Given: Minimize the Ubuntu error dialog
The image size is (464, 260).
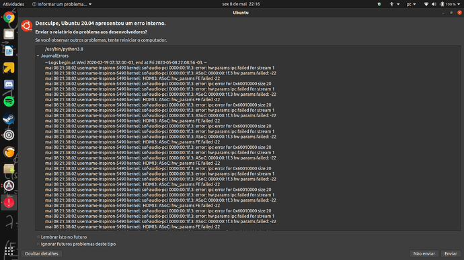Looking at the screenshot, I should (443, 13).
